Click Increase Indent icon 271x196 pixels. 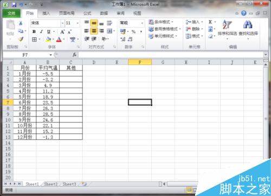point(94,39)
